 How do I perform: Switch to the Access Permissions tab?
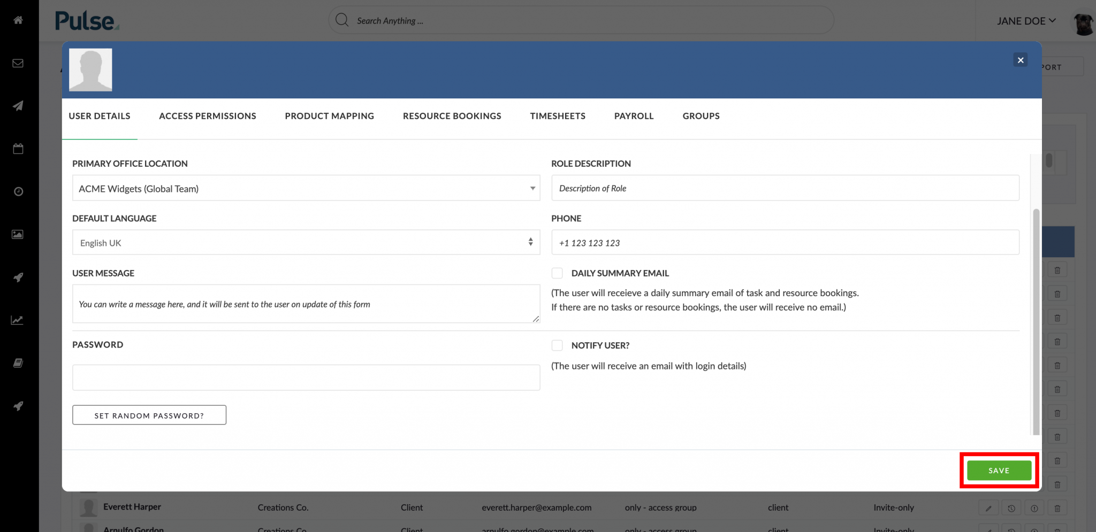coord(208,116)
